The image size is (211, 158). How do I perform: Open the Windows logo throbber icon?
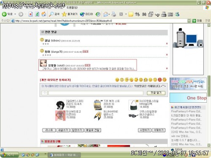click(207, 7)
